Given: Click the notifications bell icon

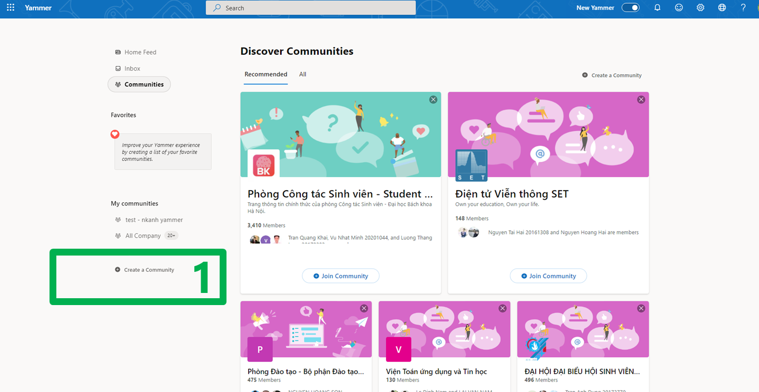Looking at the screenshot, I should [x=657, y=8].
